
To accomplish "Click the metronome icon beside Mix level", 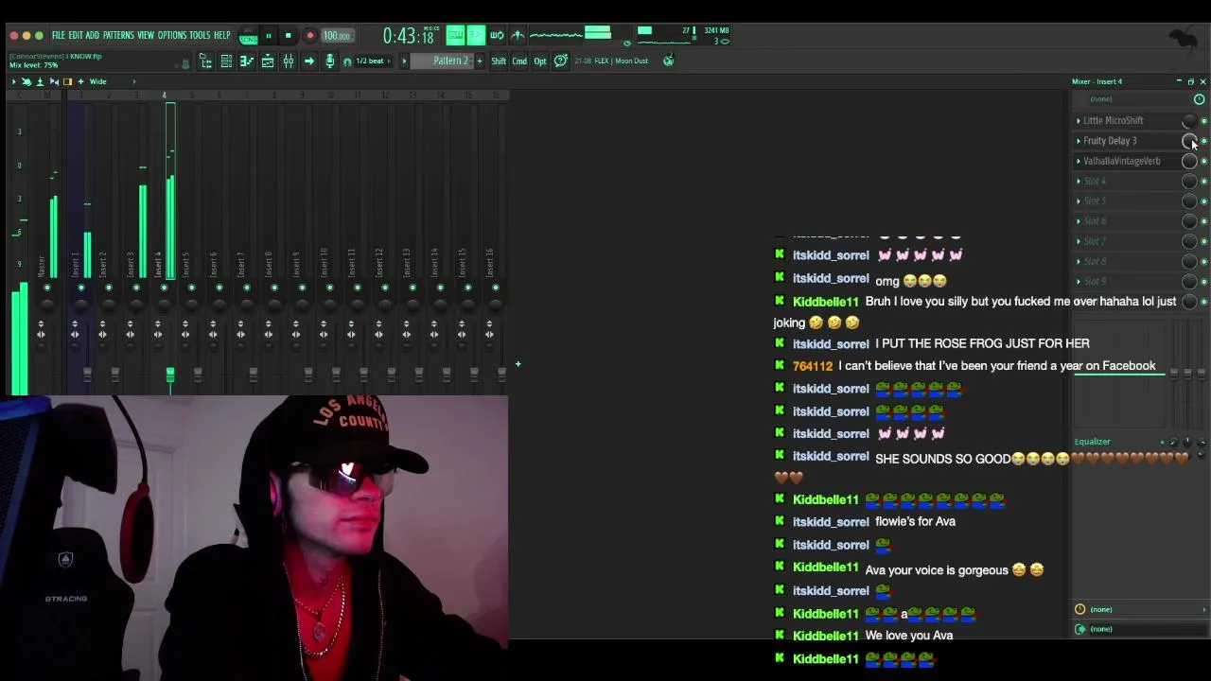I will pos(185,62).
